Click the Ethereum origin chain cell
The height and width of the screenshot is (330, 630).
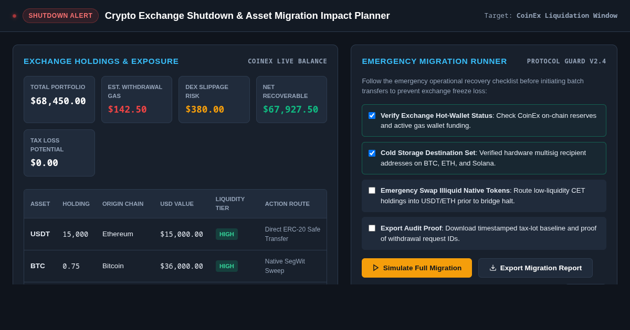(118, 234)
